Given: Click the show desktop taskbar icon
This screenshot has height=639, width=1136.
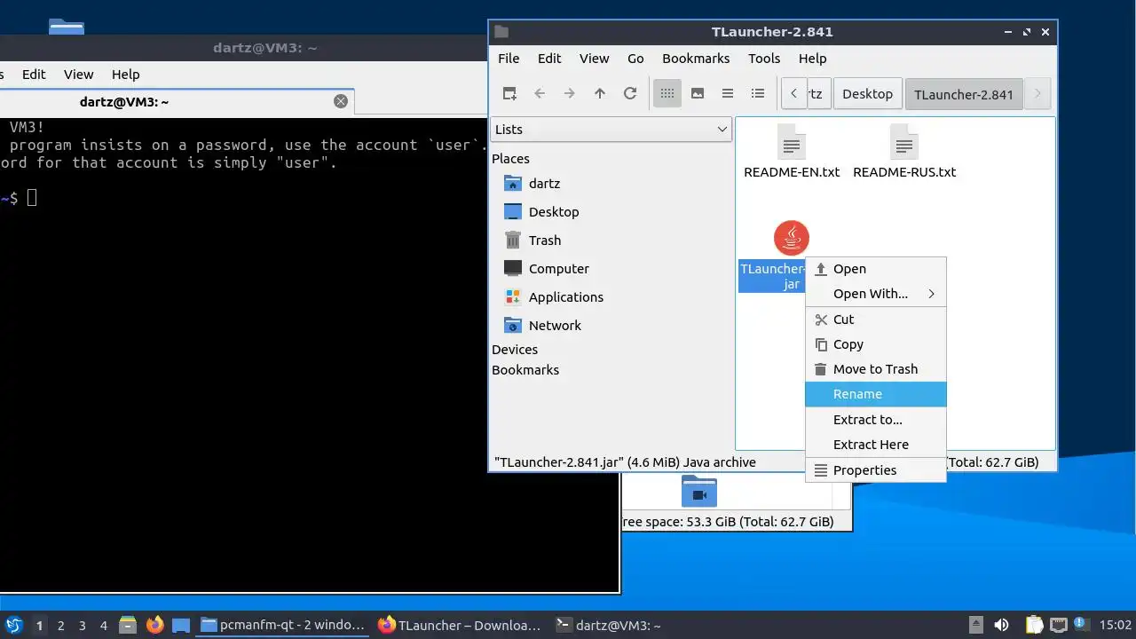Looking at the screenshot, I should coord(181,625).
